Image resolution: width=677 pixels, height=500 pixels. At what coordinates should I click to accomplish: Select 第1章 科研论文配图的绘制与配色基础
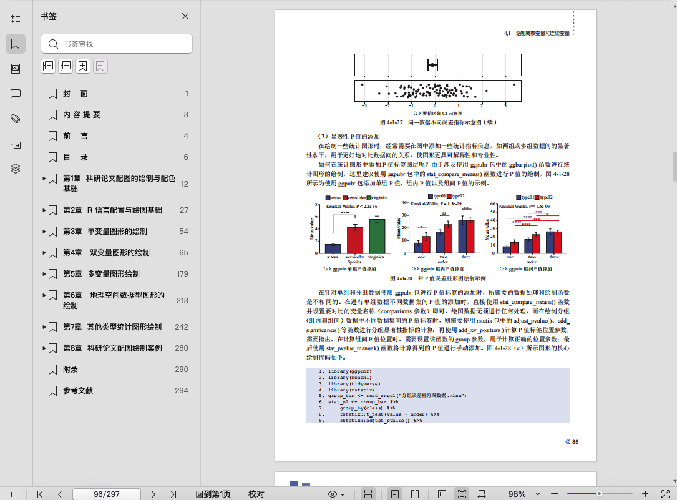click(119, 184)
